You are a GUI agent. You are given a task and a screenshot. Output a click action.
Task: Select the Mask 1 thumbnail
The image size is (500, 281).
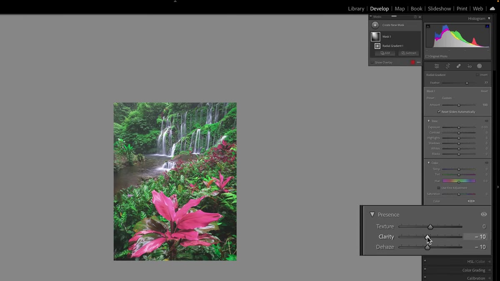376,37
